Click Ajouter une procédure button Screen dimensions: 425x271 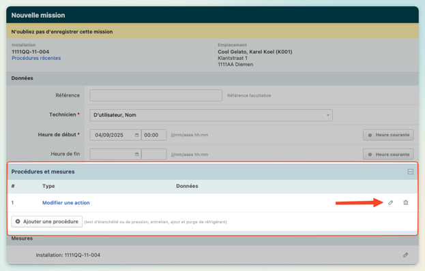click(x=47, y=221)
